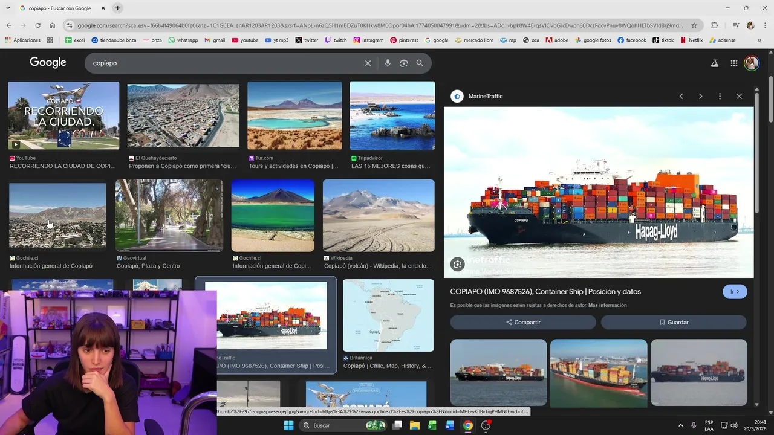Viewport: 774px width, 435px height.
Task: Open the Google account avatar
Action: 752,63
